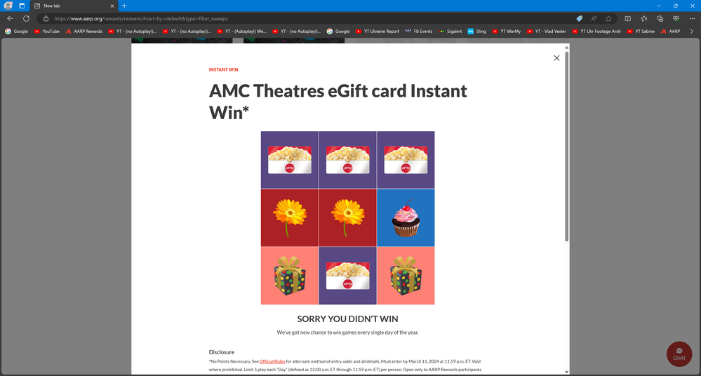Click the cupcake tile in game grid
Image resolution: width=701 pixels, height=376 pixels.
click(x=406, y=218)
